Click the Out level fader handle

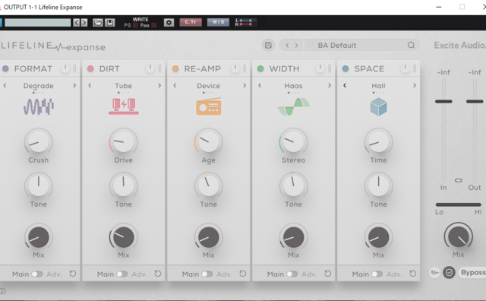[x=475, y=101]
